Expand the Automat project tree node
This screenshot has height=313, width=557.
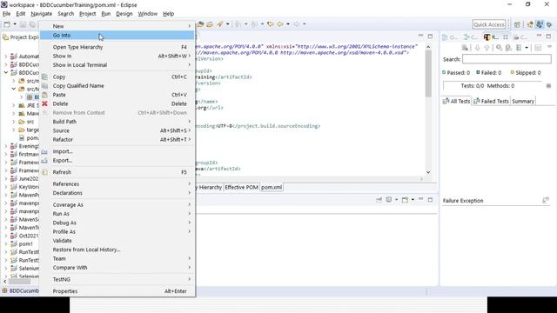(6, 57)
